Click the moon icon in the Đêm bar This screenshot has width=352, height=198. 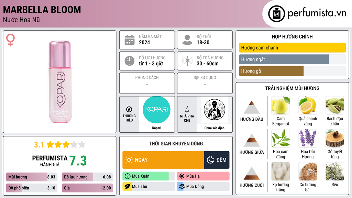210,160
